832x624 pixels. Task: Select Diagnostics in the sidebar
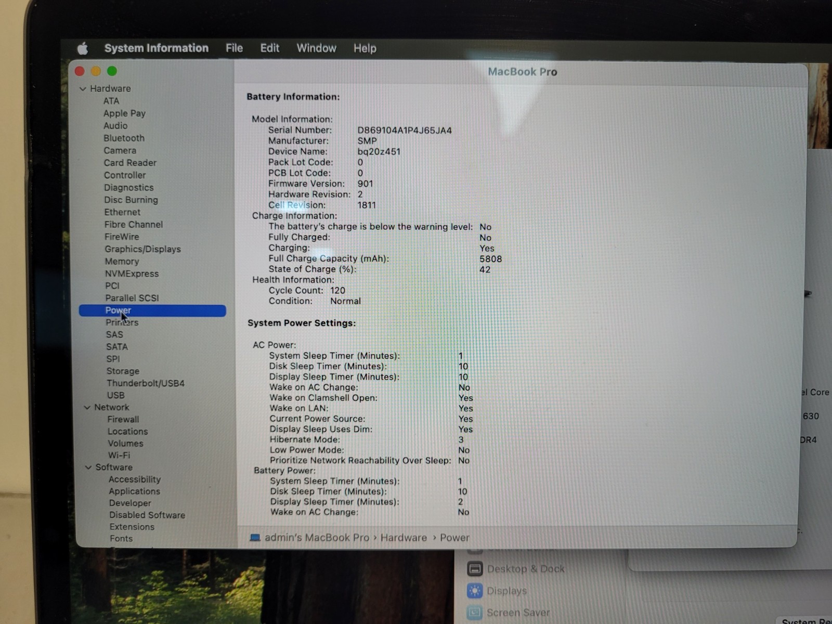128,188
